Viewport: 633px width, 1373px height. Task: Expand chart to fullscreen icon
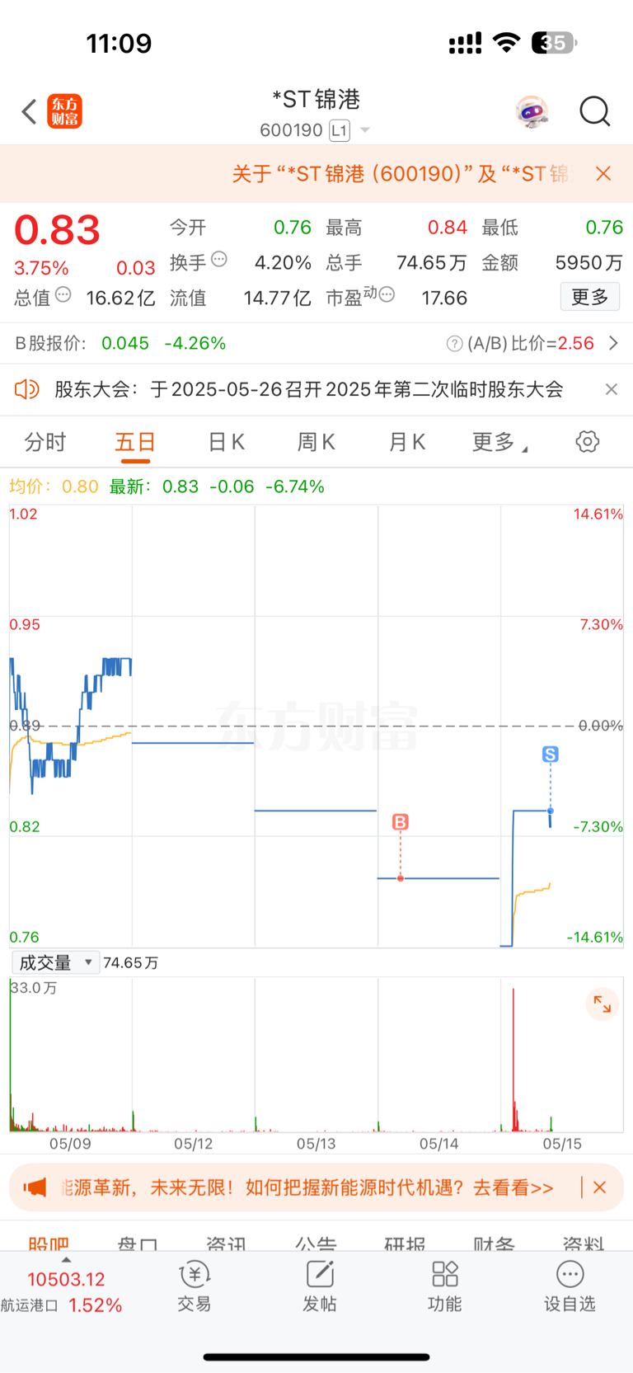pyautogui.click(x=603, y=1004)
